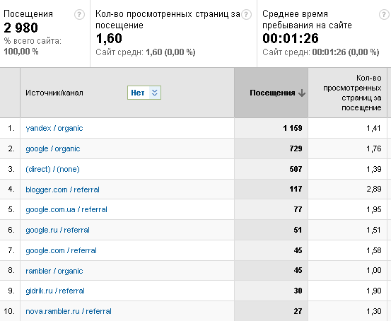Viewport: 391px width, 321px height.
Task: Open the google.com / referral link
Action: click(61, 250)
